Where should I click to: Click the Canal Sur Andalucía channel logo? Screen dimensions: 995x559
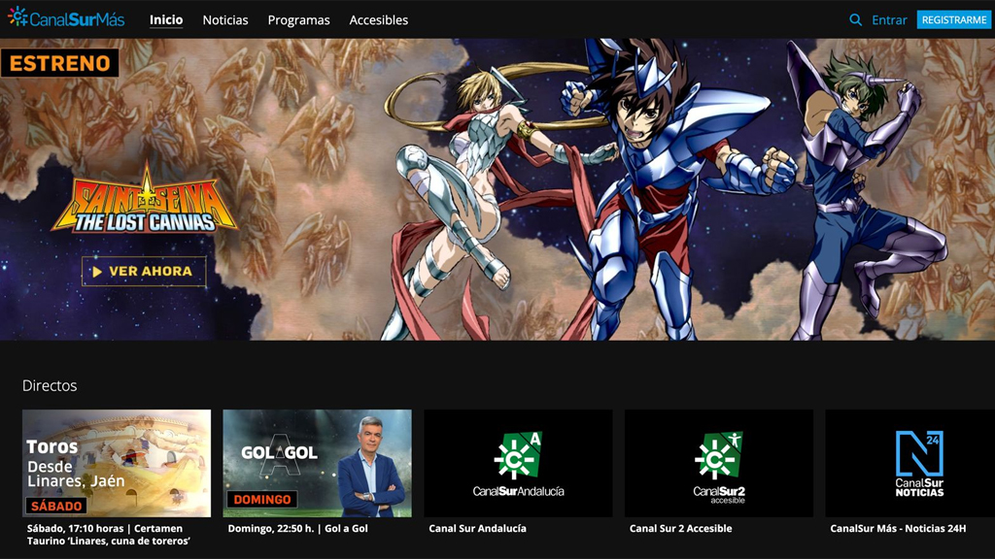[x=518, y=463]
